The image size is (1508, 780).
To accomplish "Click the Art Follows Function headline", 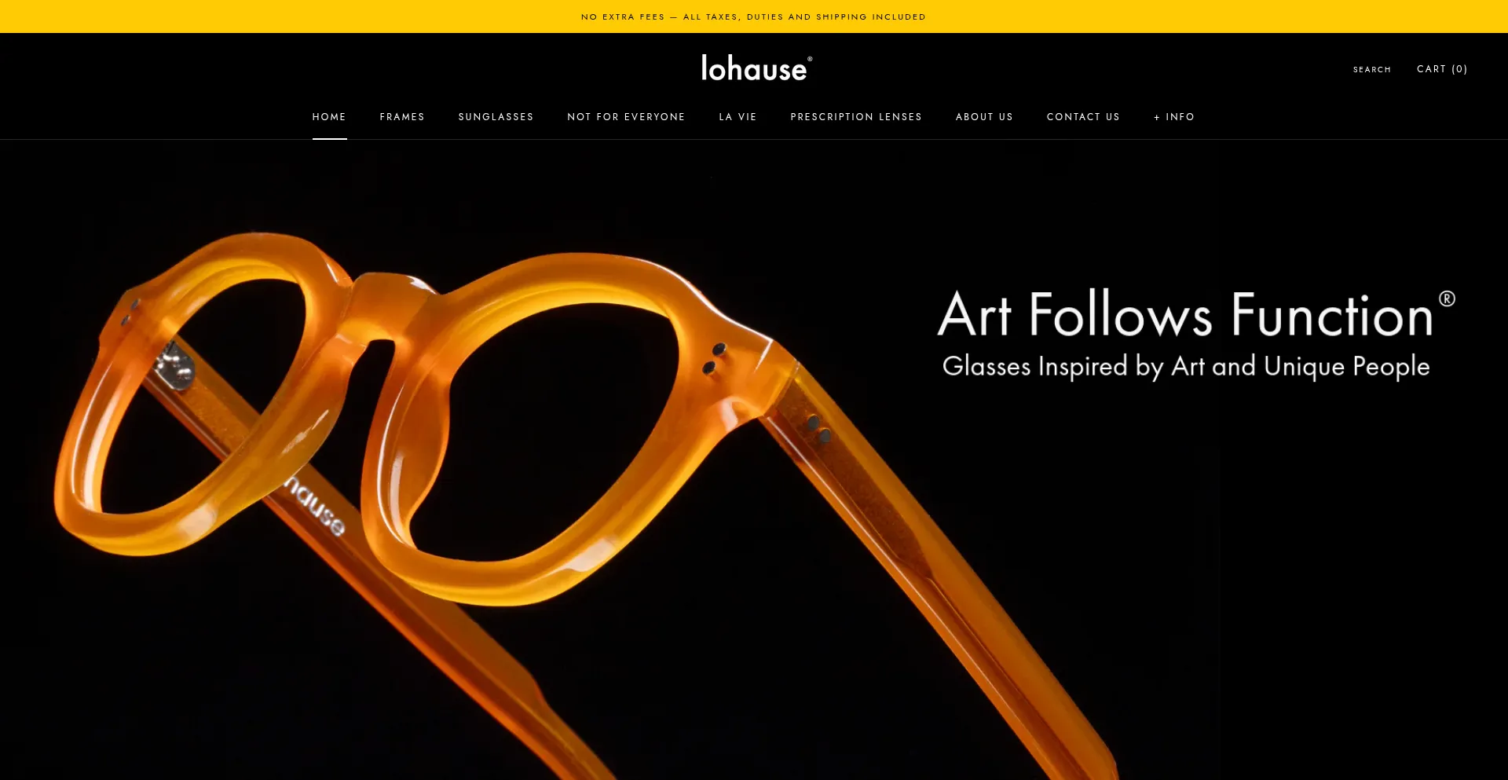I will click(1186, 315).
